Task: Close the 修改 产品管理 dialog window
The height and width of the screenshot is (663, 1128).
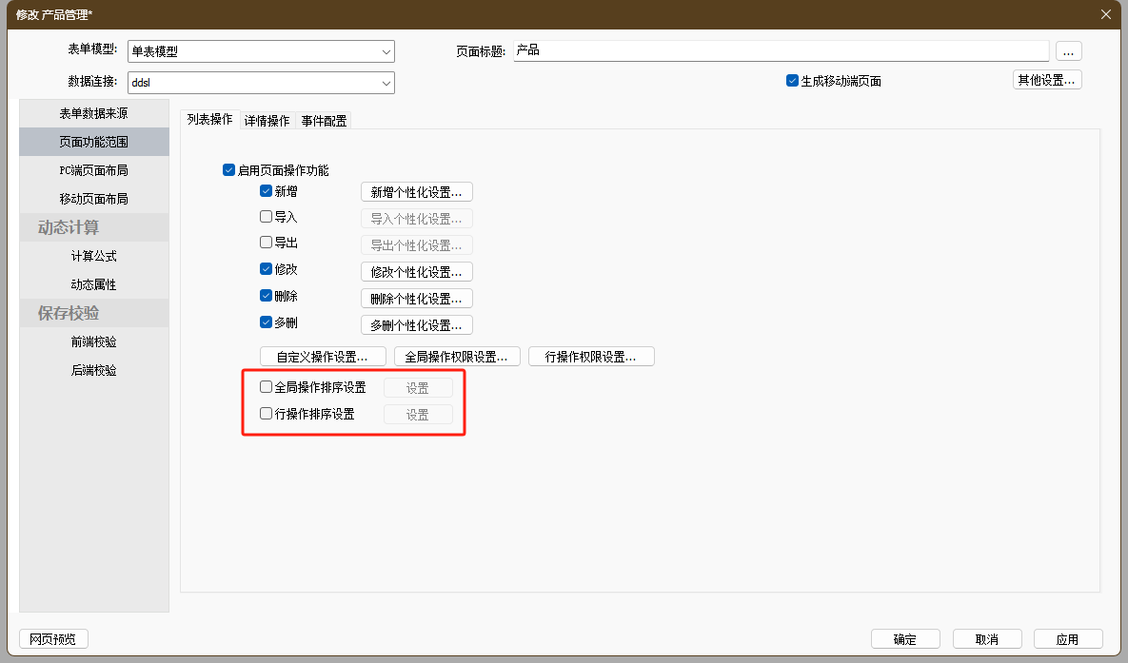Action: 1105,14
